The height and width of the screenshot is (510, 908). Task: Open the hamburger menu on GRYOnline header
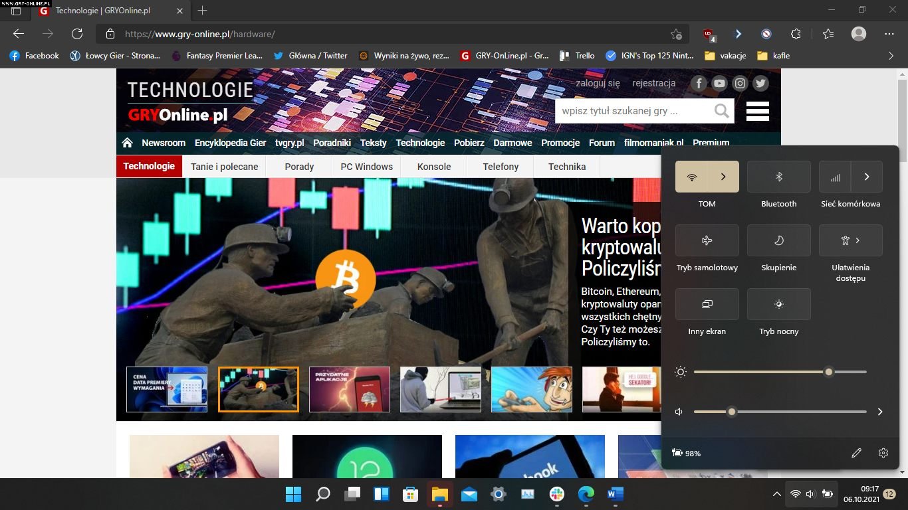coord(757,111)
